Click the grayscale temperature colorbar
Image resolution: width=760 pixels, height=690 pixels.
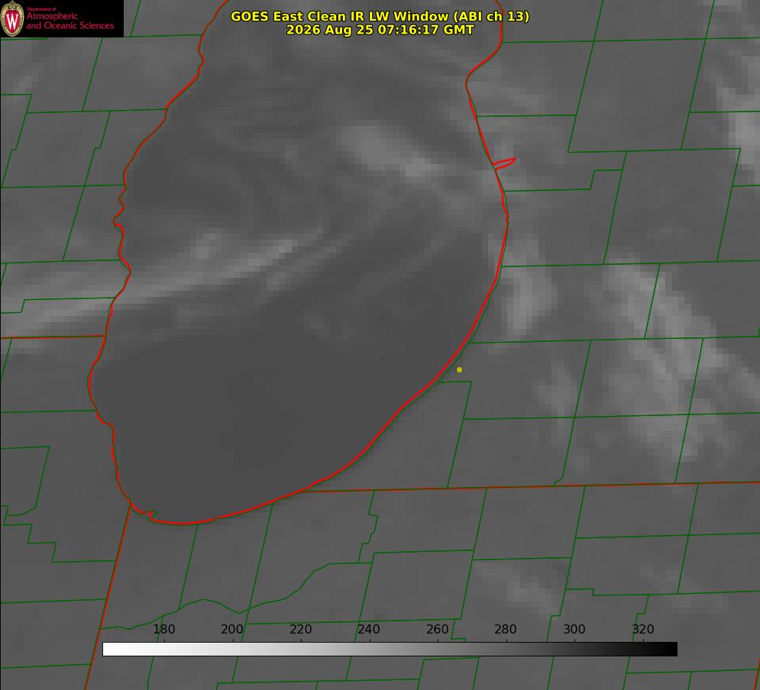point(390,649)
